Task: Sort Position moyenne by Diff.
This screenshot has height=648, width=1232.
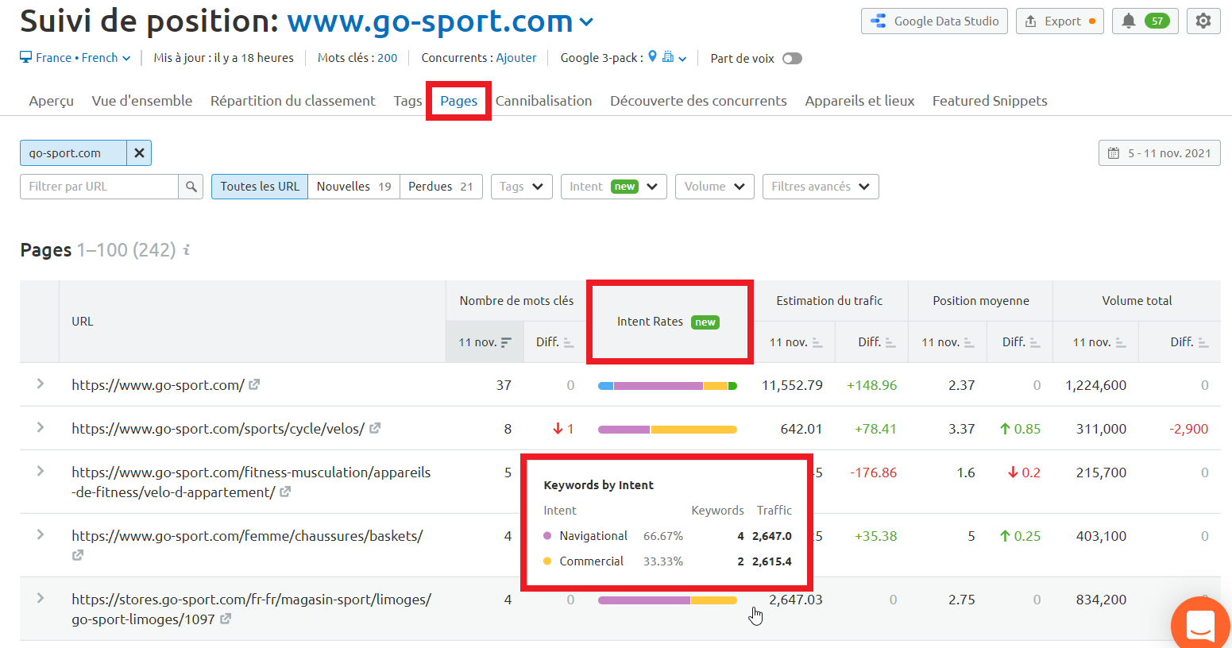Action: (x=1021, y=342)
